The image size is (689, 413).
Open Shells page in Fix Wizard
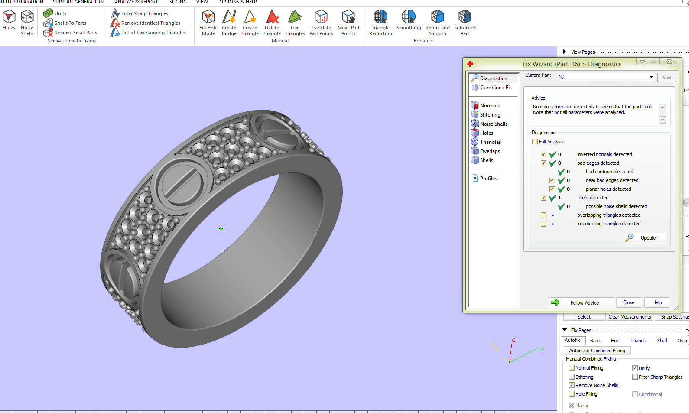point(487,160)
